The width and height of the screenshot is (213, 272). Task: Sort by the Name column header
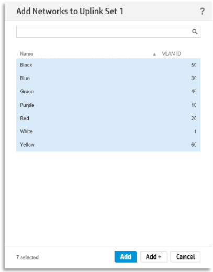pos(27,54)
